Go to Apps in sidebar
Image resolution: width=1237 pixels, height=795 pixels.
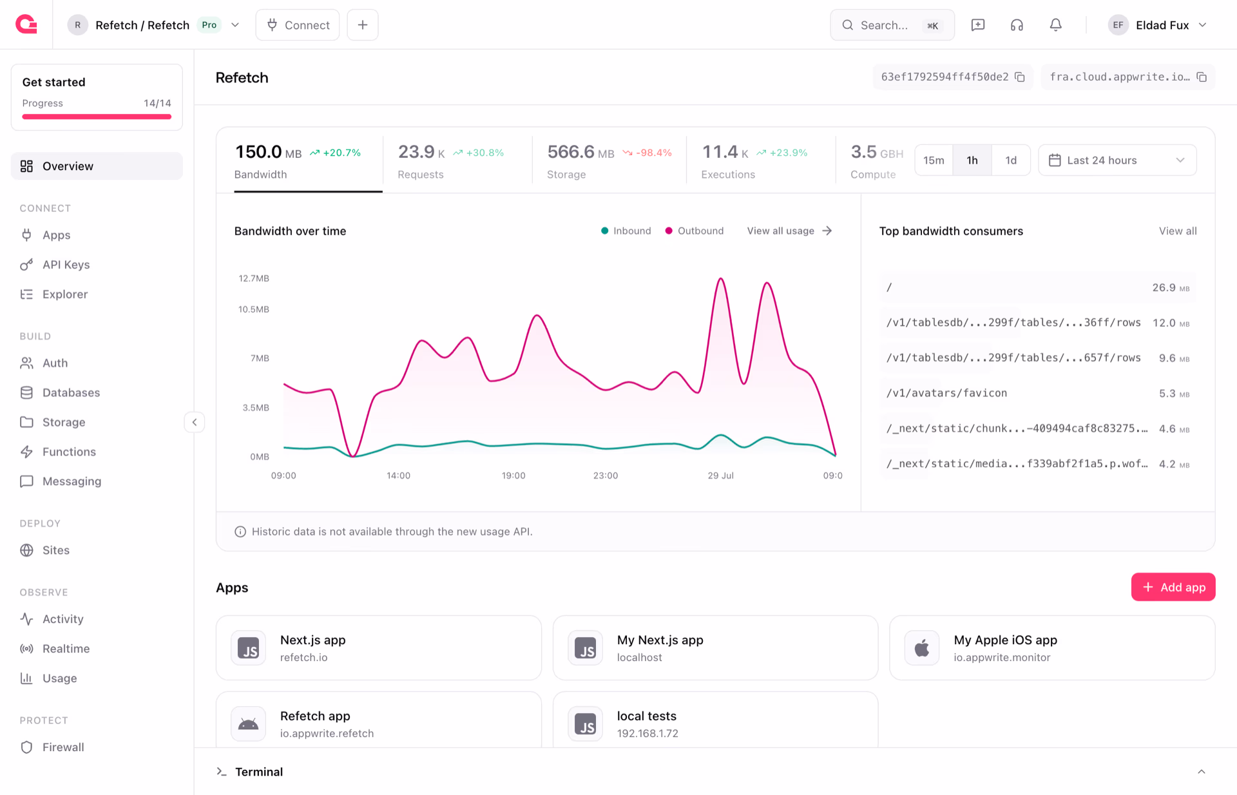97,235
